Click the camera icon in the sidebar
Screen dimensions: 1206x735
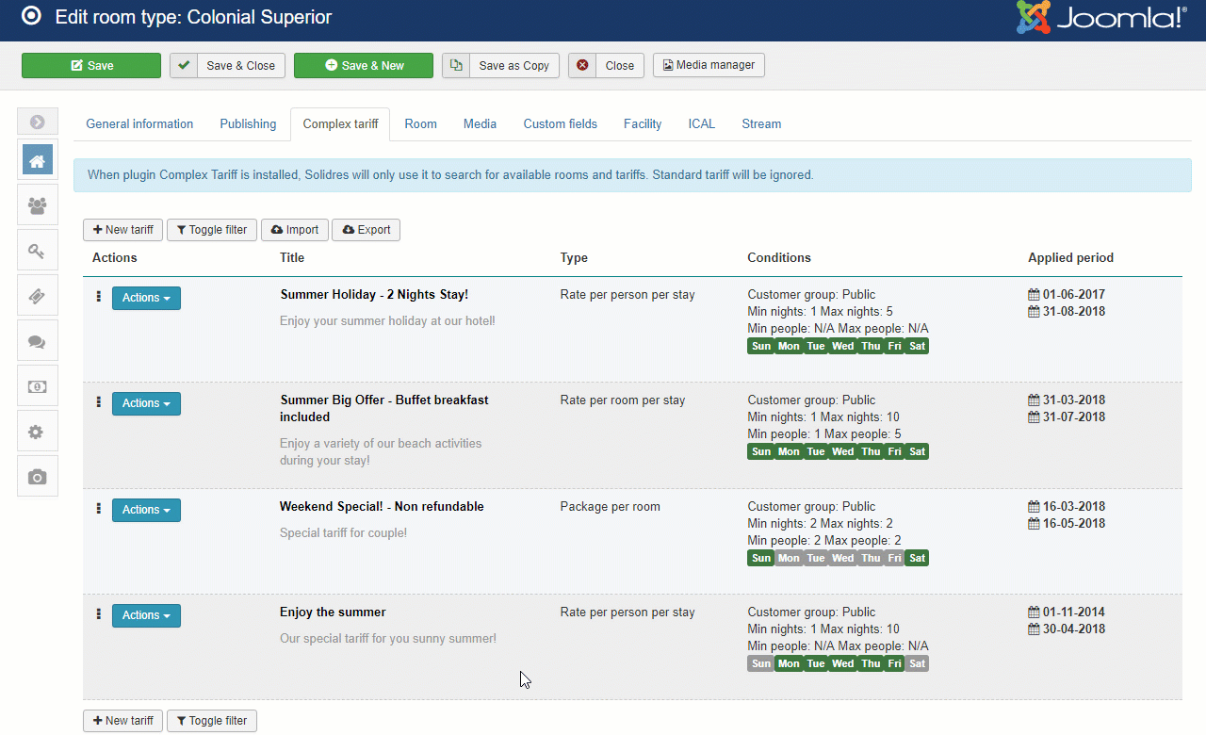(38, 477)
